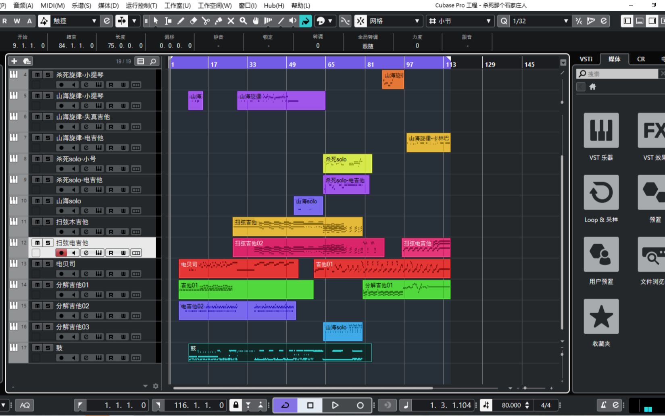Open track list settings gear icon
This screenshot has width=665, height=416.
pos(156,386)
